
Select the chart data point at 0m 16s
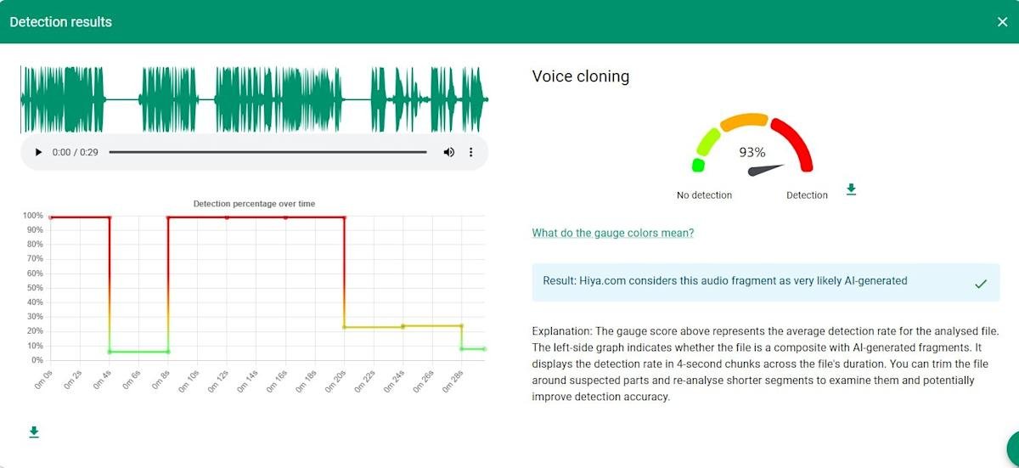pos(285,217)
